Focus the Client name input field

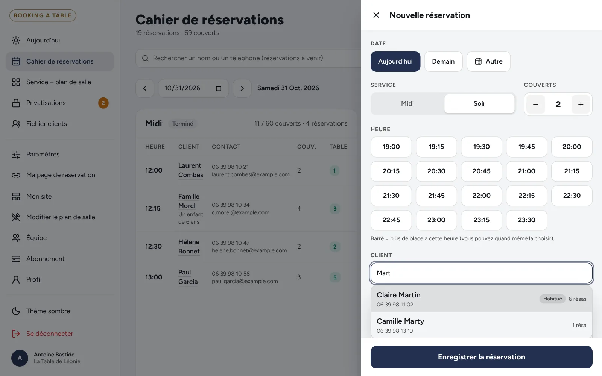(482, 273)
